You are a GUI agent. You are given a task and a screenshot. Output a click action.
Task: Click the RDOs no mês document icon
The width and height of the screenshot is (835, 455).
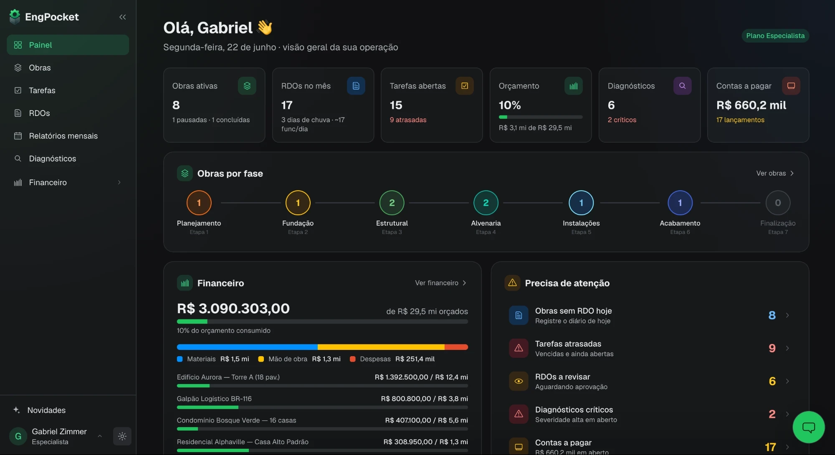click(x=356, y=86)
